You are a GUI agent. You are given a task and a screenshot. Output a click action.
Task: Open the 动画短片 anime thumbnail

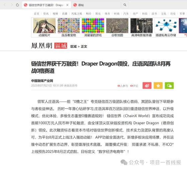44,25
